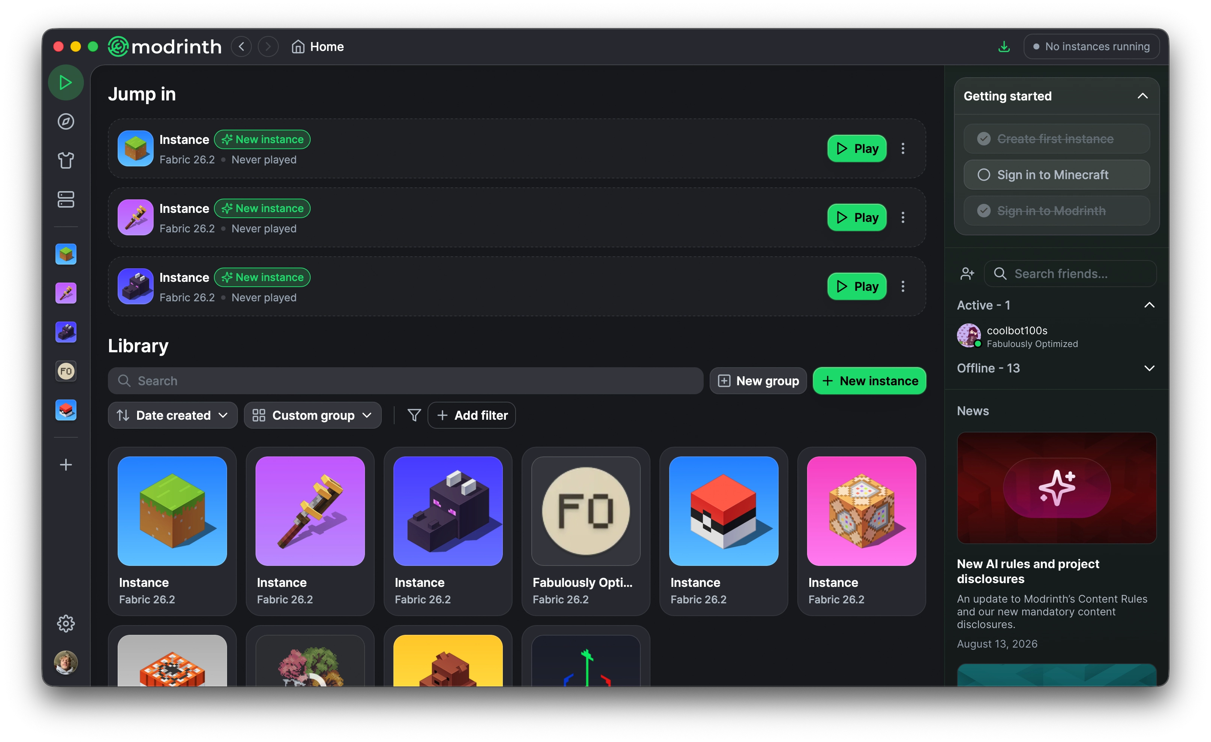Open friend coolbot100s
The image size is (1211, 742).
pos(1057,337)
